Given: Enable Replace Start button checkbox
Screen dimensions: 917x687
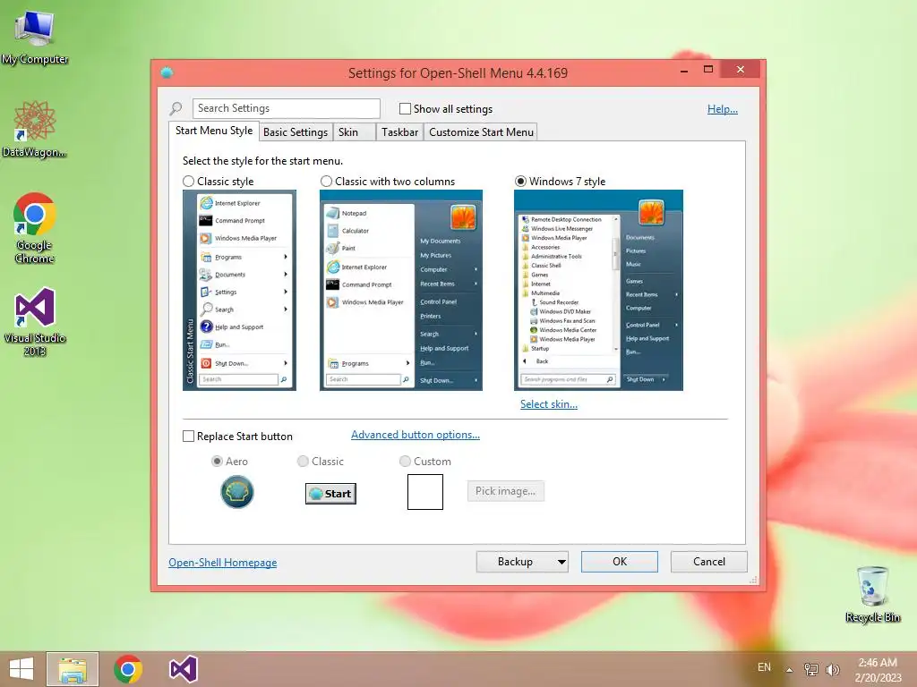Looking at the screenshot, I should (x=188, y=437).
